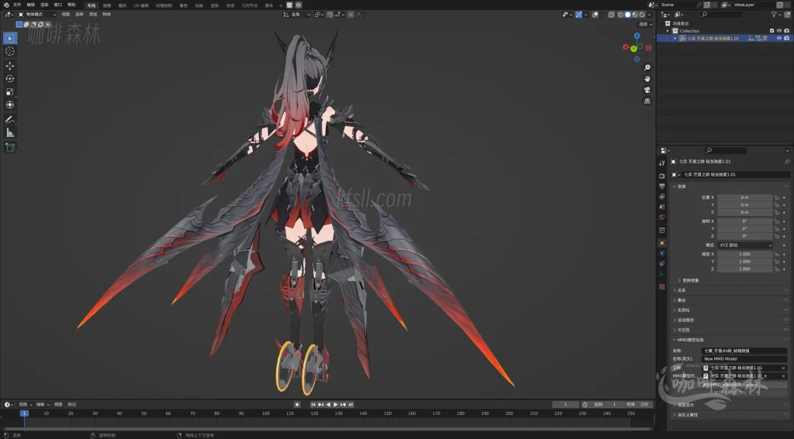Toggle X-ray display in viewport header
Screen dimensions: 794x439
[612, 15]
